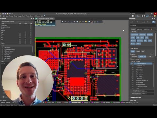Click the red keepout icon in active bar

click(x=92, y=22)
